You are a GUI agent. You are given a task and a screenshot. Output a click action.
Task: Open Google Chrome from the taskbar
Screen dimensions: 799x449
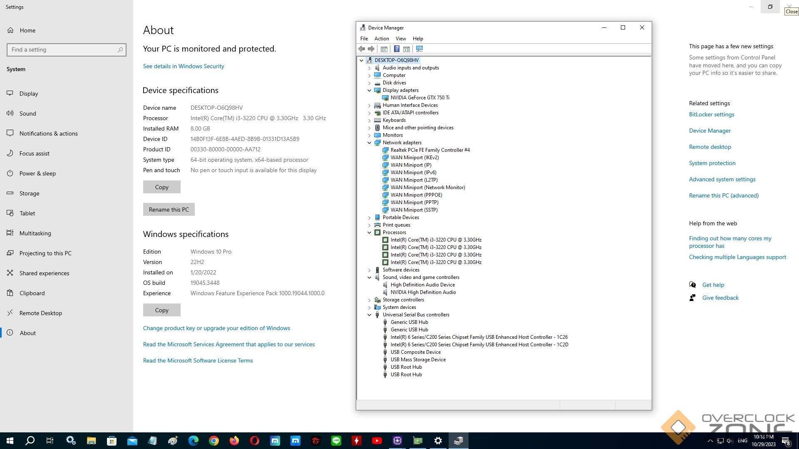pyautogui.click(x=214, y=441)
